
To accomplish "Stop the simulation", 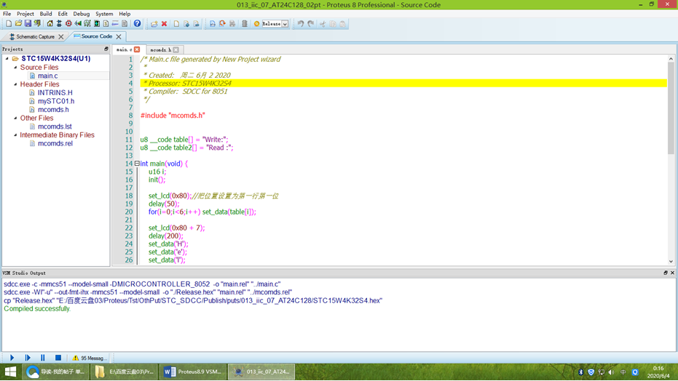I will 58,358.
